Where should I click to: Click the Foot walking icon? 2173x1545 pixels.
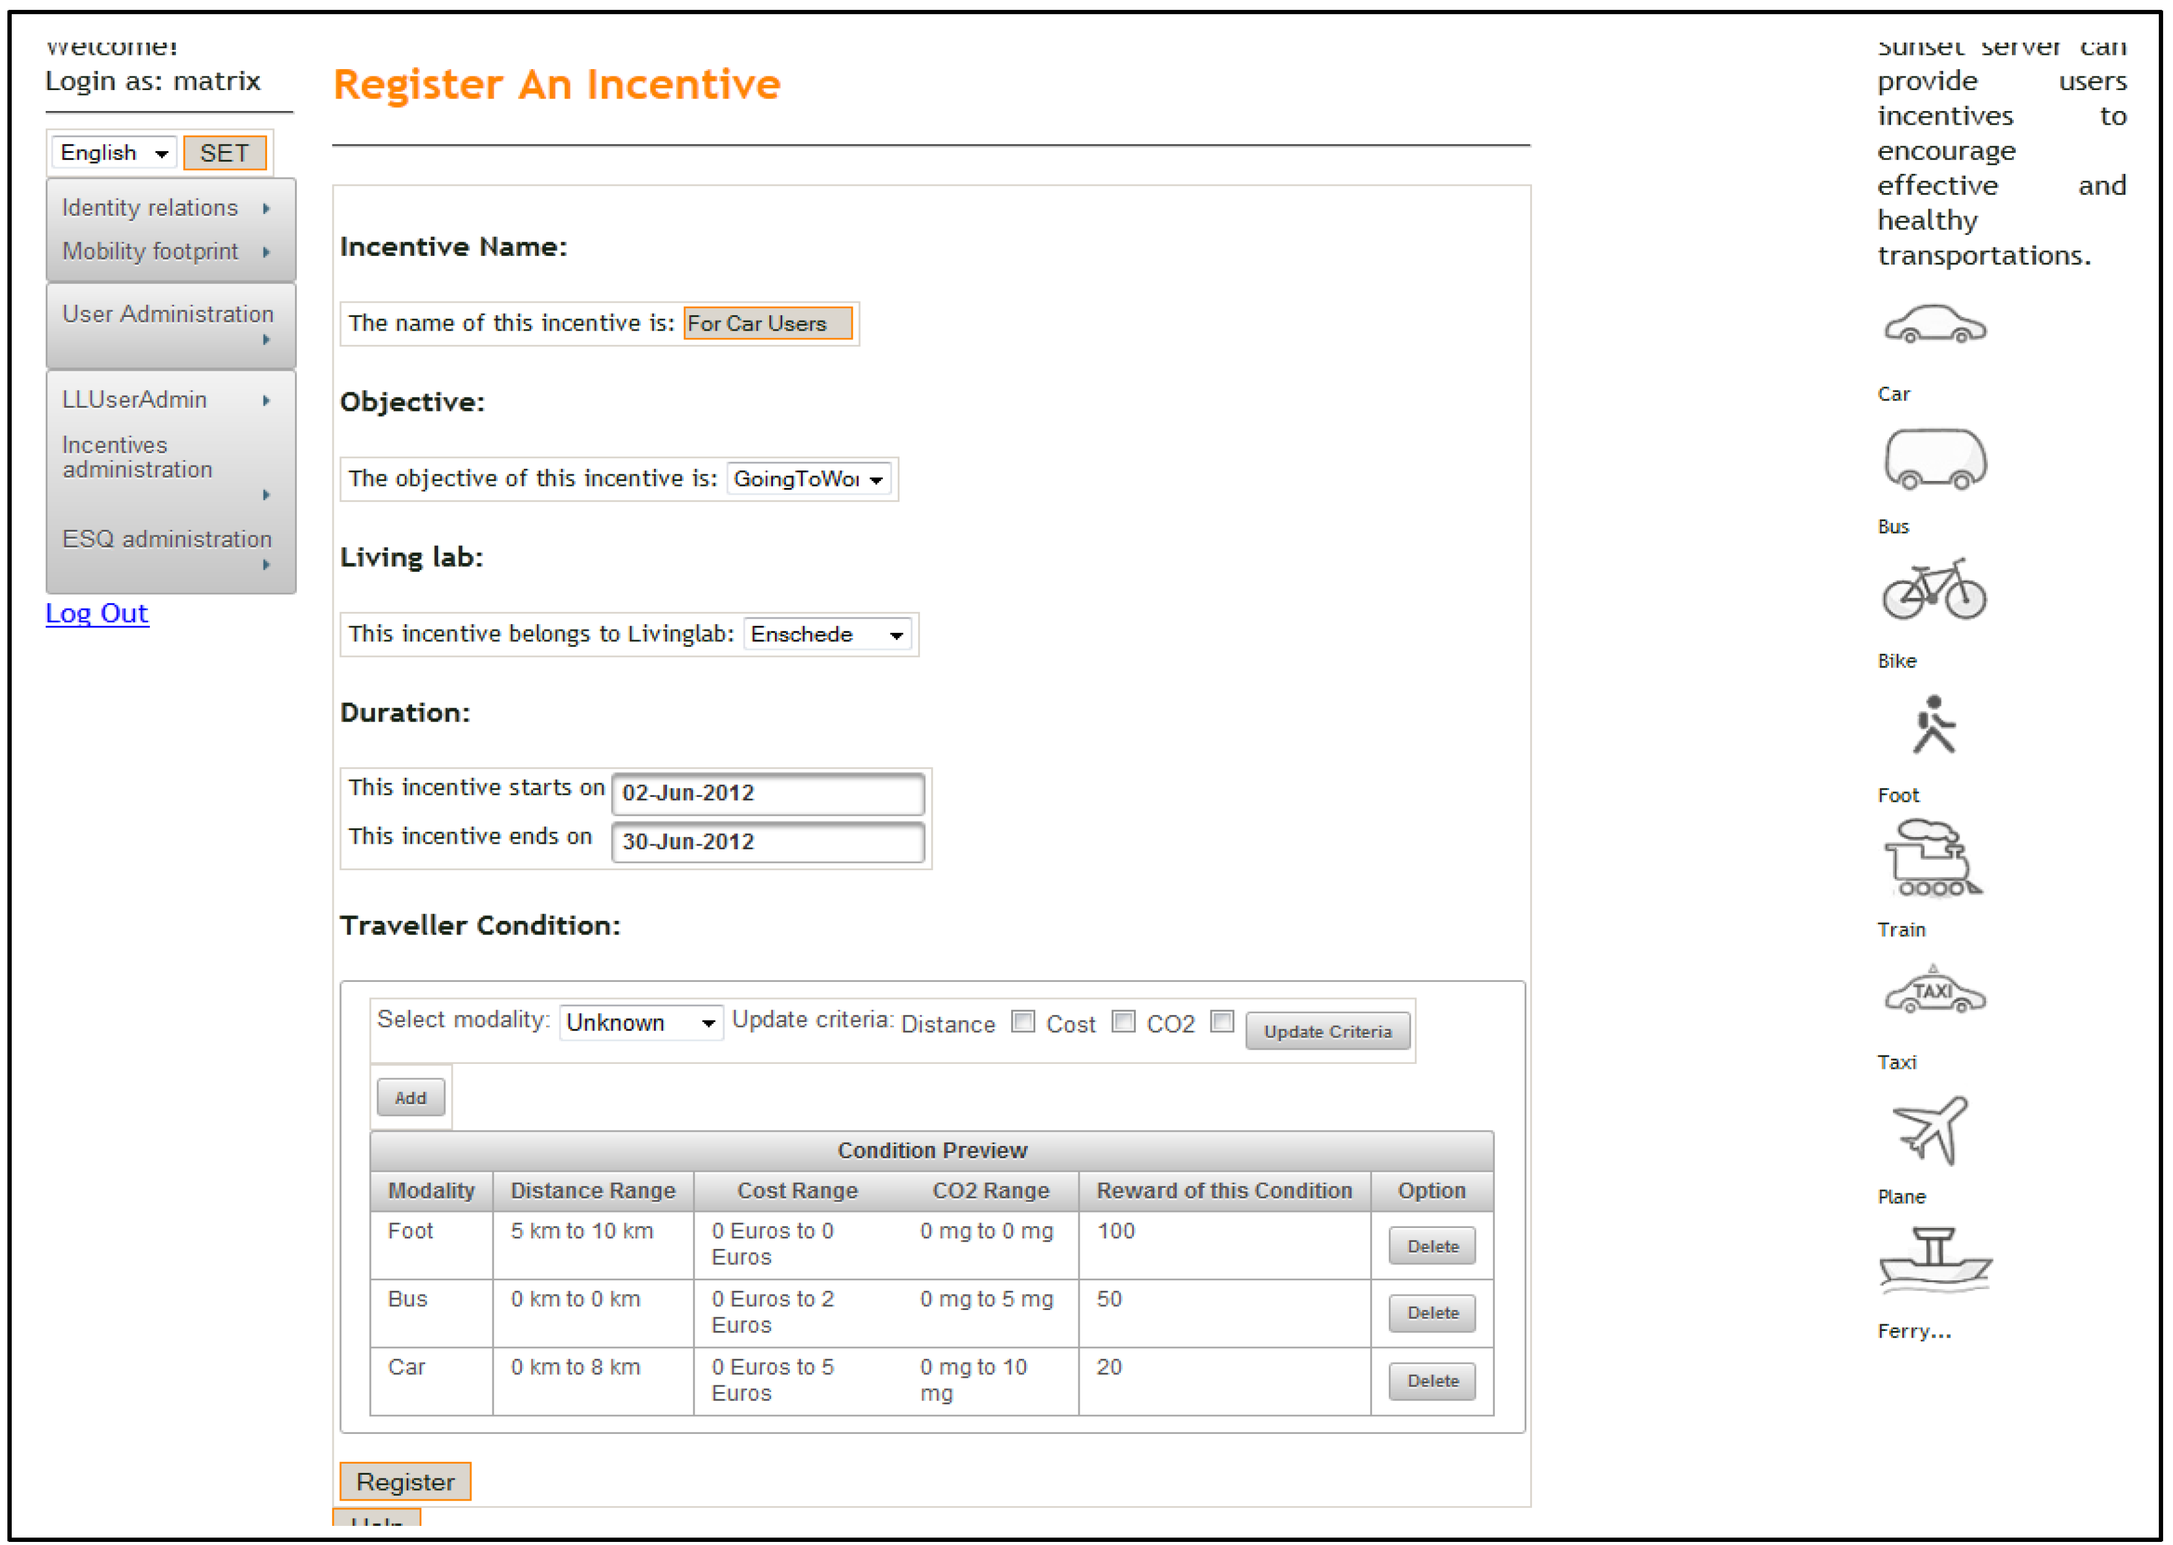click(x=1934, y=725)
